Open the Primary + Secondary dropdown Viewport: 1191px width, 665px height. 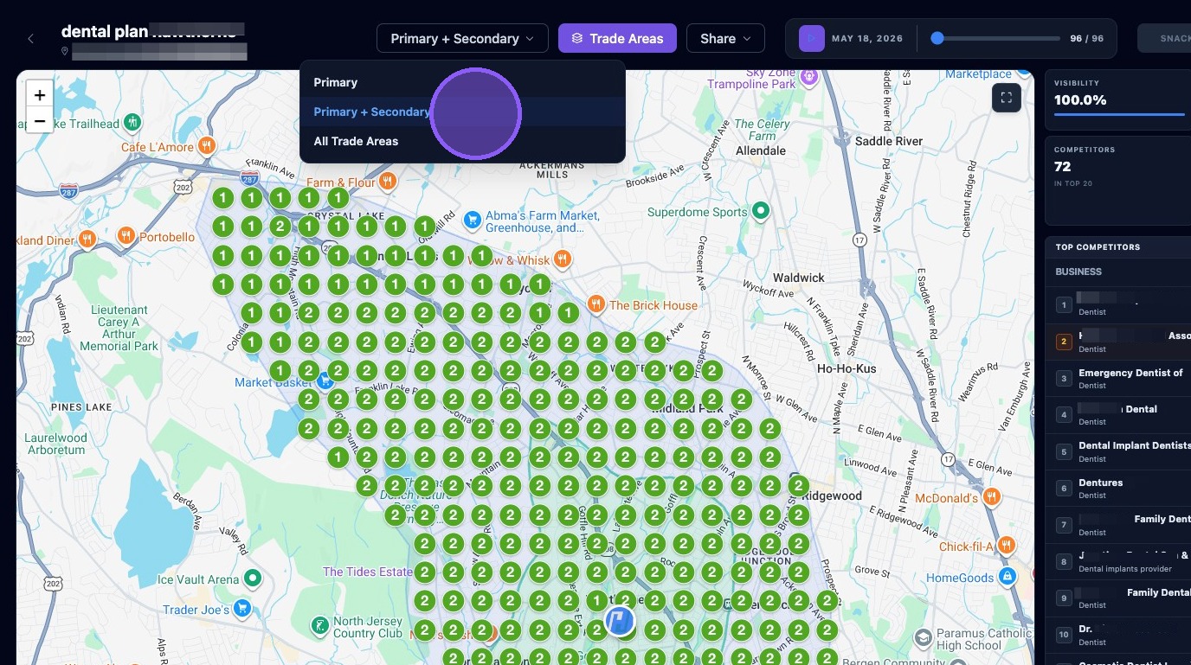tap(462, 38)
